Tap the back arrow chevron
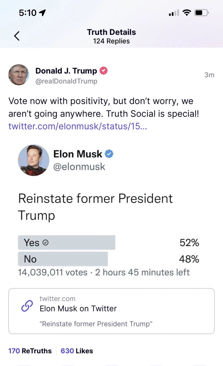Screen dimensions: 223x366 [17, 36]
